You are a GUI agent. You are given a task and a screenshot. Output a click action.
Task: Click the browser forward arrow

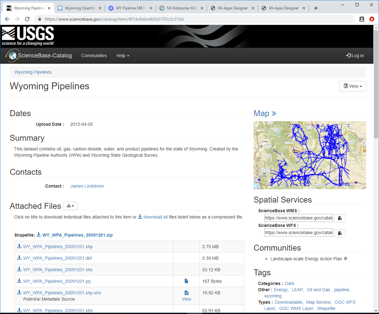point(17,19)
